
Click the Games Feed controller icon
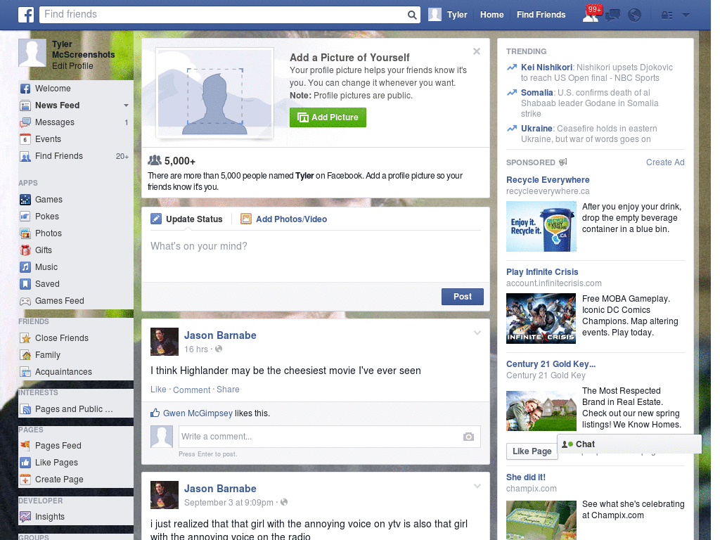25,301
